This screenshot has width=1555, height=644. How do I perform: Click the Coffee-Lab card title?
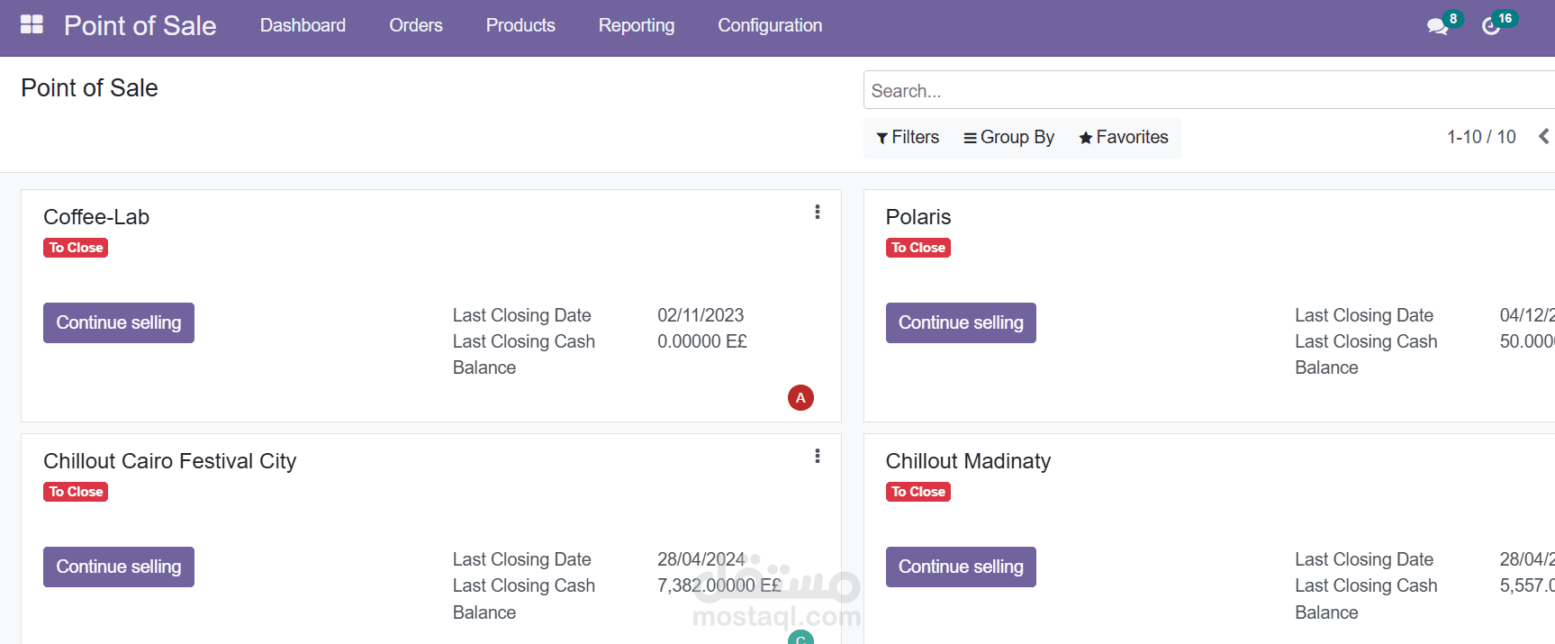tap(96, 217)
